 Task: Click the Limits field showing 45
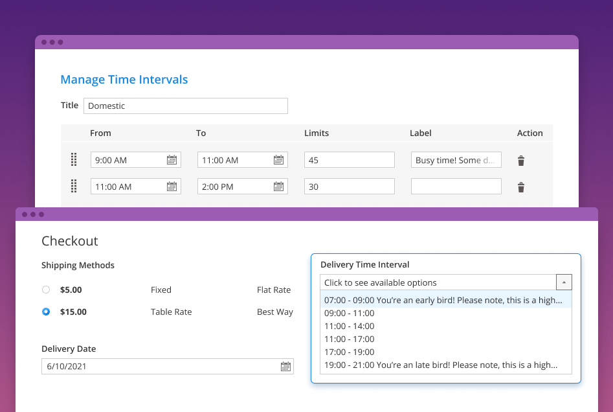tap(349, 159)
